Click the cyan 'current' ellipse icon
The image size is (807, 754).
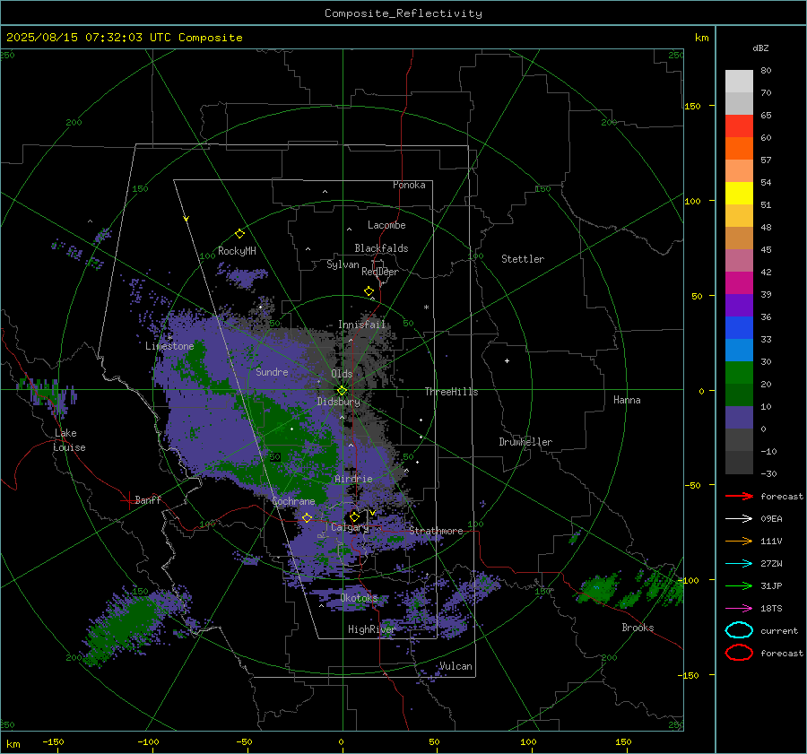pyautogui.click(x=739, y=630)
